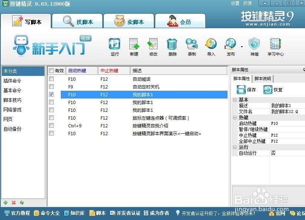Open 知识库 in bottom bar
Image resolution: width=305 pixels, height=220 pixels.
click(x=74, y=213)
